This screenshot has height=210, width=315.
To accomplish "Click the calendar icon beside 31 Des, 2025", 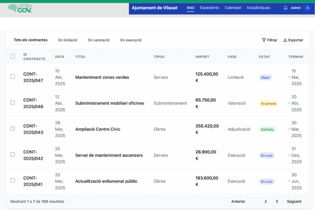I will [x=289, y=155].
